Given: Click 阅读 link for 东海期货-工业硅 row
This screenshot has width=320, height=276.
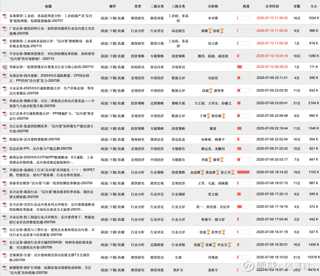Looking at the screenshot, I should pyautogui.click(x=104, y=18).
